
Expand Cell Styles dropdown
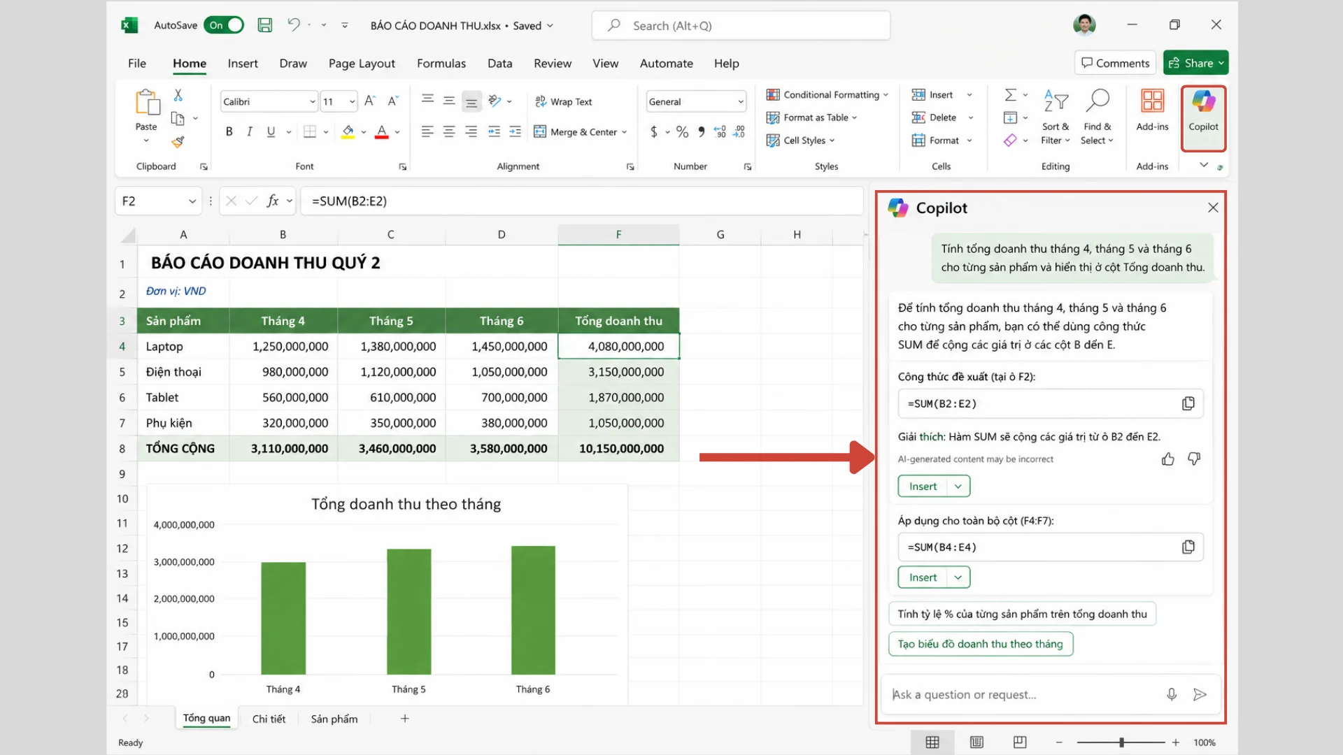pyautogui.click(x=832, y=141)
